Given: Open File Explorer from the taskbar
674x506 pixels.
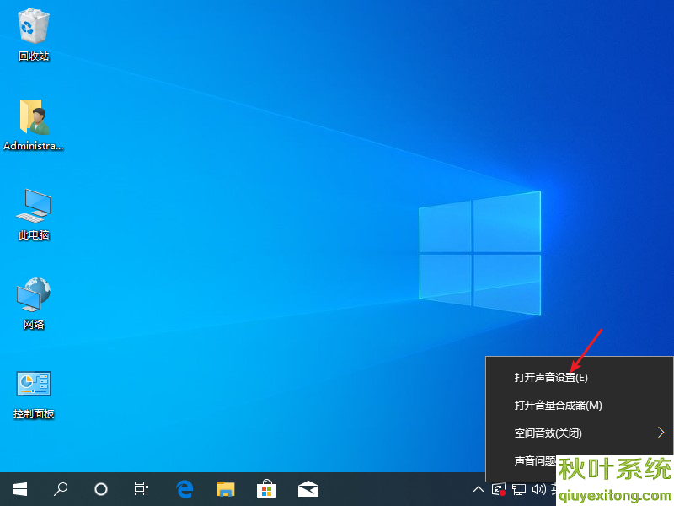Looking at the screenshot, I should [225, 489].
